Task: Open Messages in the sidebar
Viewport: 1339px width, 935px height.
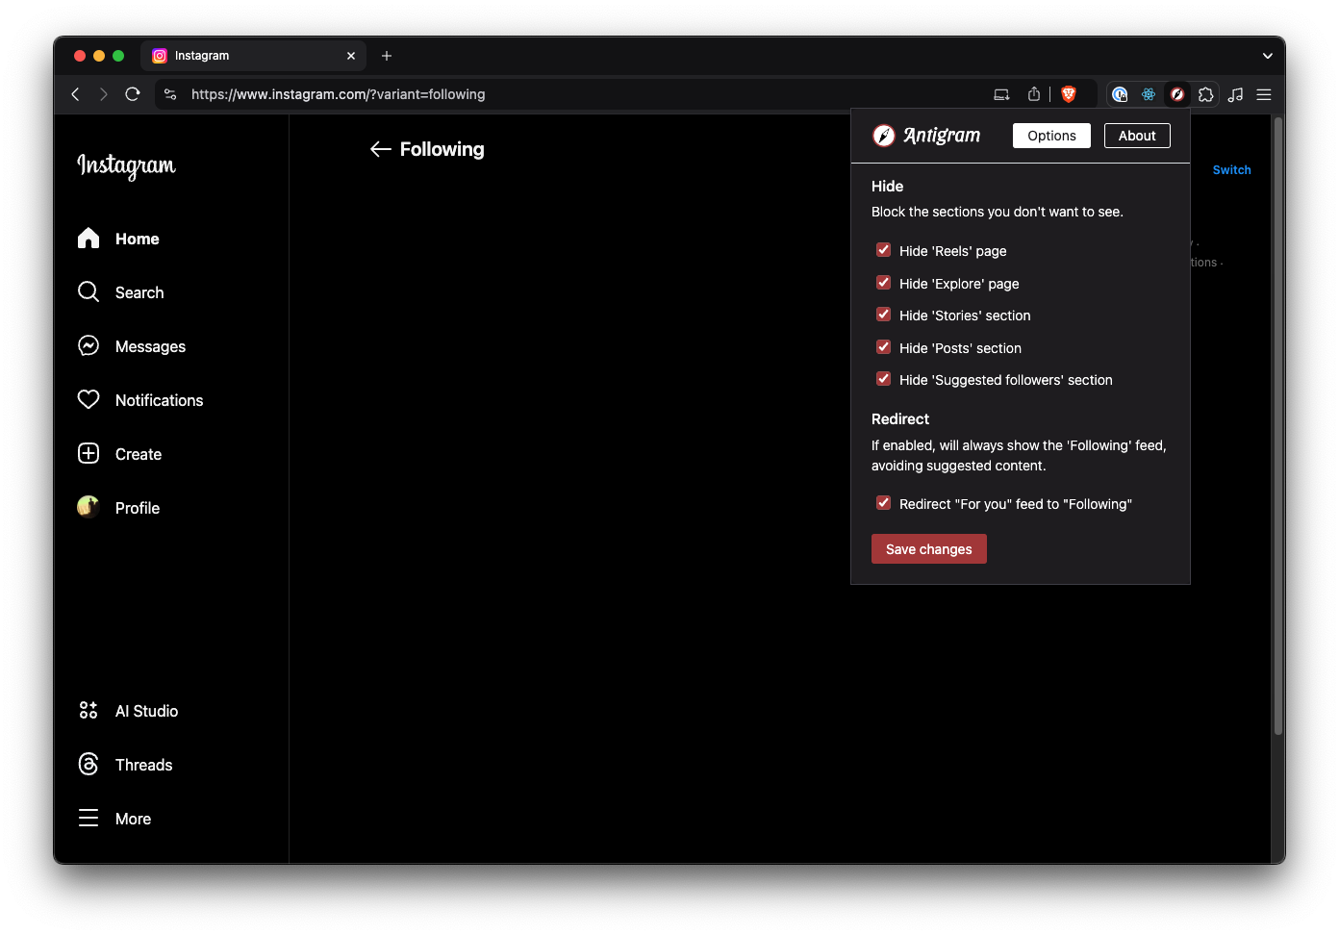Action: pyautogui.click(x=132, y=346)
